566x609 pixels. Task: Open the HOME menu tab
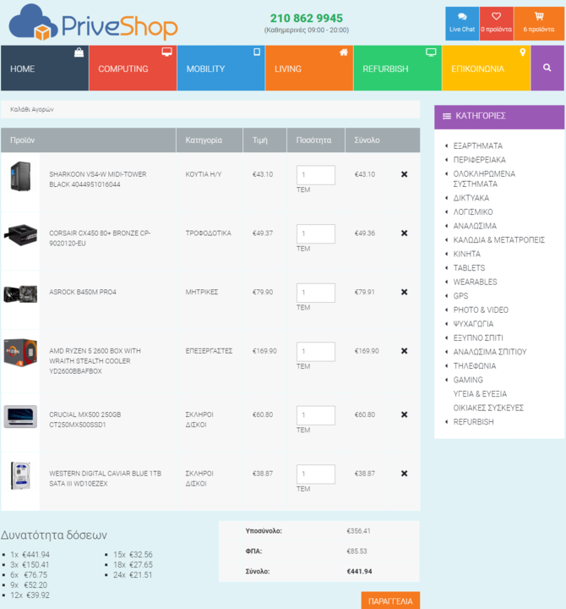pos(45,68)
